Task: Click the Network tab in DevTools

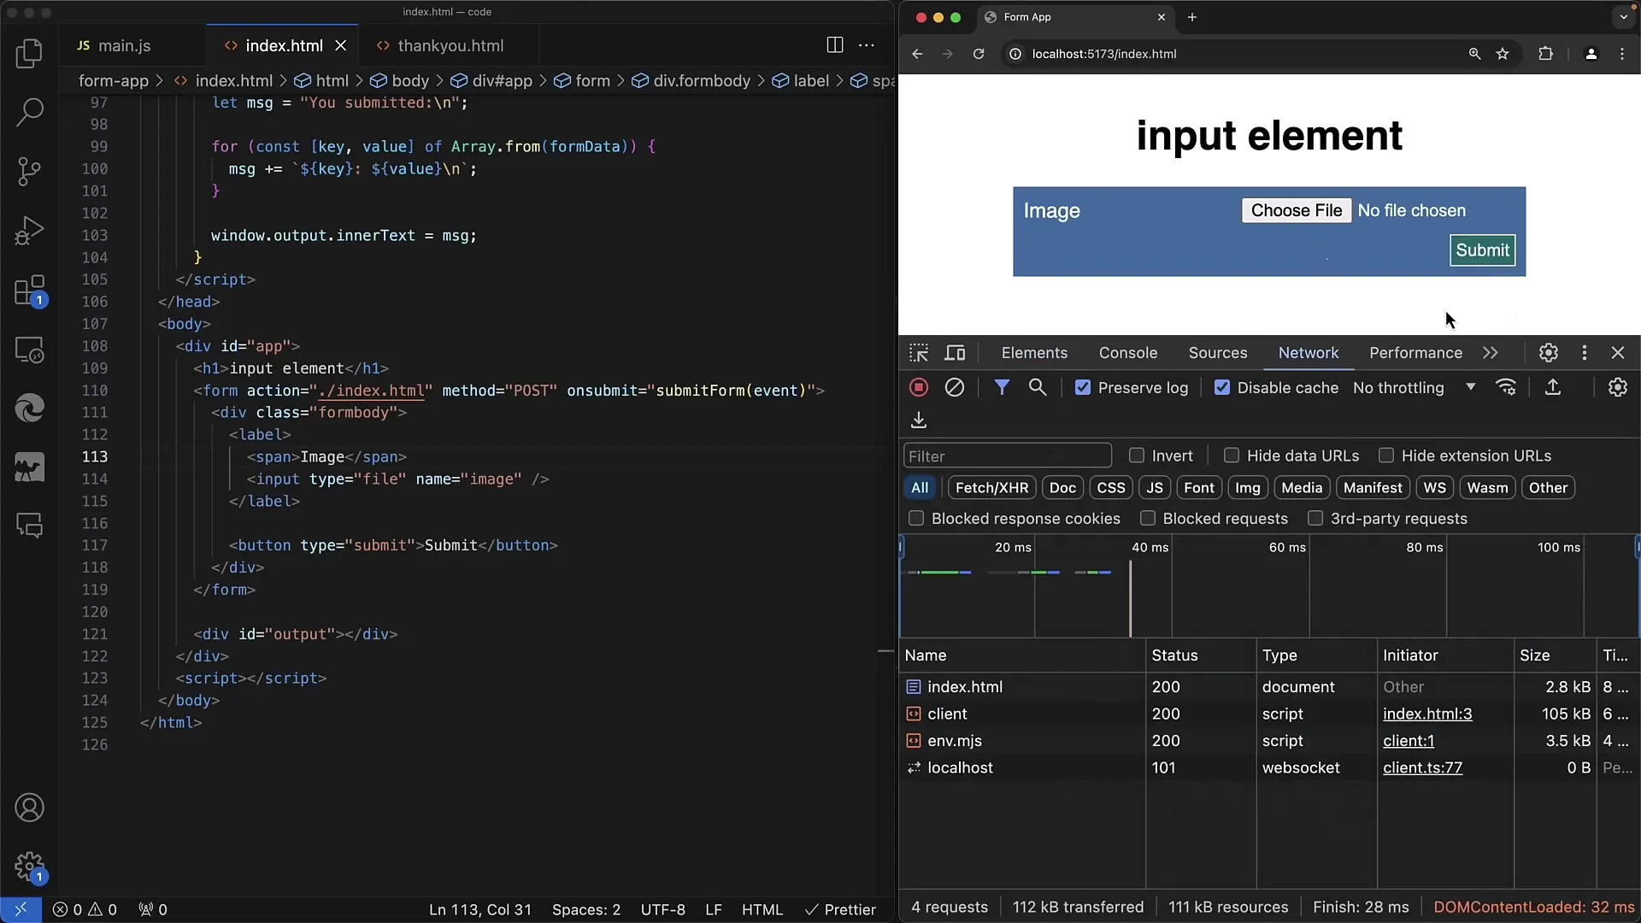Action: tap(1309, 351)
